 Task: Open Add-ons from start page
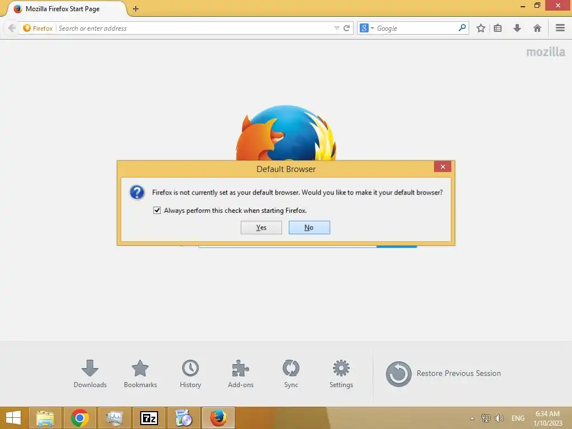[x=241, y=374]
